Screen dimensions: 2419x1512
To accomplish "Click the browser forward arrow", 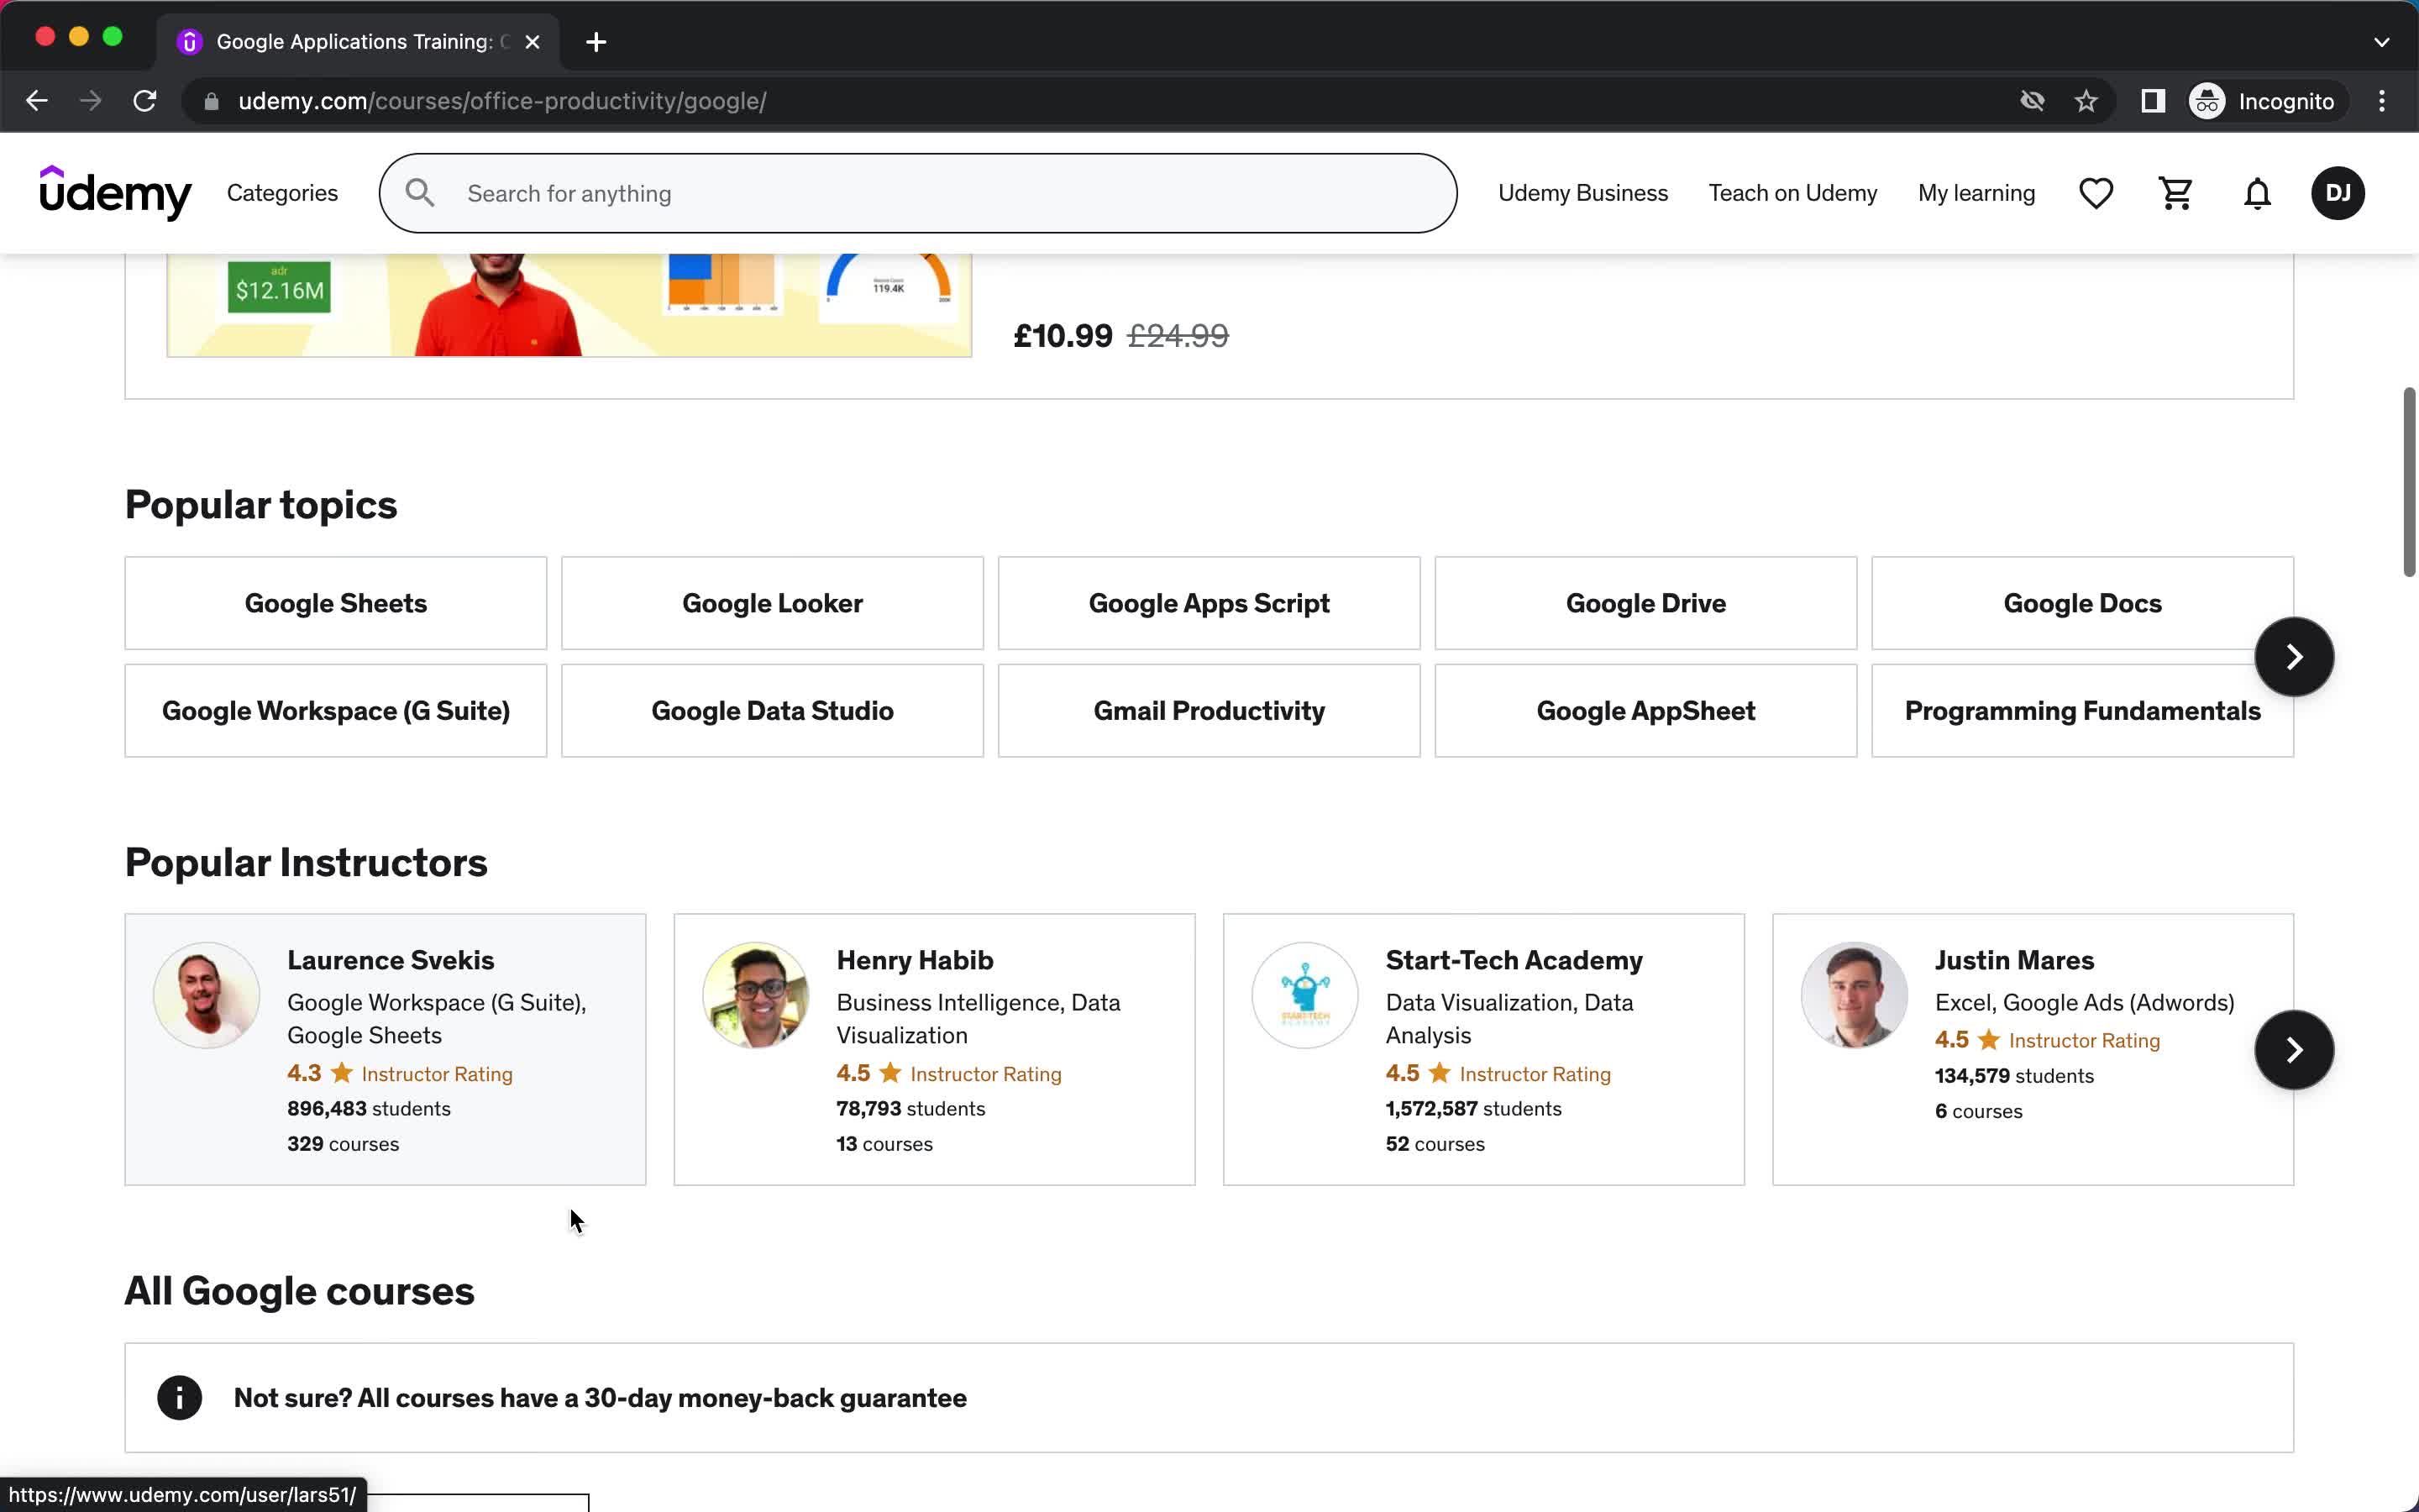I will [x=91, y=101].
